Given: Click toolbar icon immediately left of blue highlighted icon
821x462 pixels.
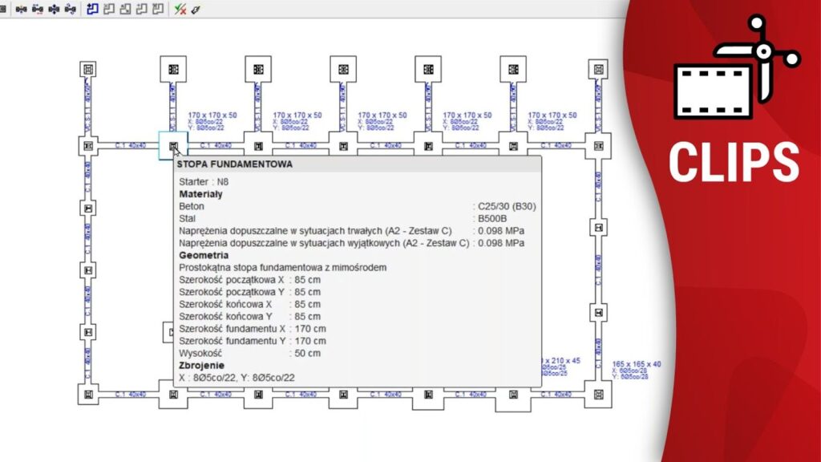Looking at the screenshot, I should point(71,10).
